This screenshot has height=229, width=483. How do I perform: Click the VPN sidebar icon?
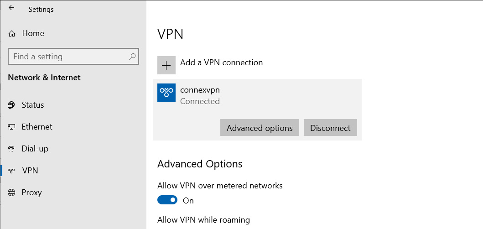pos(11,171)
